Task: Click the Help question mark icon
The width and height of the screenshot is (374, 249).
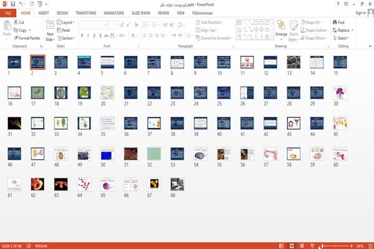Action: click(338, 4)
